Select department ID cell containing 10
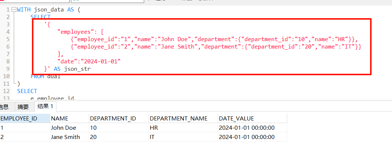Image resolution: width=392 pixels, height=149 pixels. 93,128
